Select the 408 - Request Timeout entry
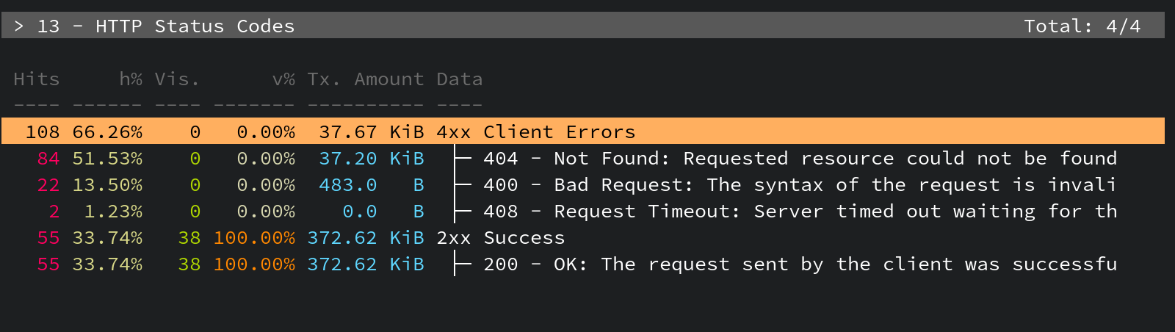This screenshot has width=1175, height=332. click(x=799, y=212)
